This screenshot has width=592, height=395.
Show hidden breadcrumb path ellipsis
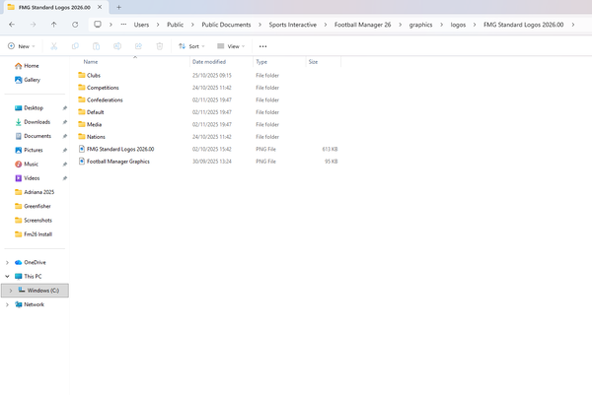tap(123, 25)
